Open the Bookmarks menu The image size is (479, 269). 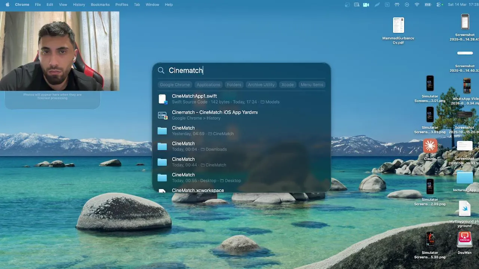tap(100, 4)
